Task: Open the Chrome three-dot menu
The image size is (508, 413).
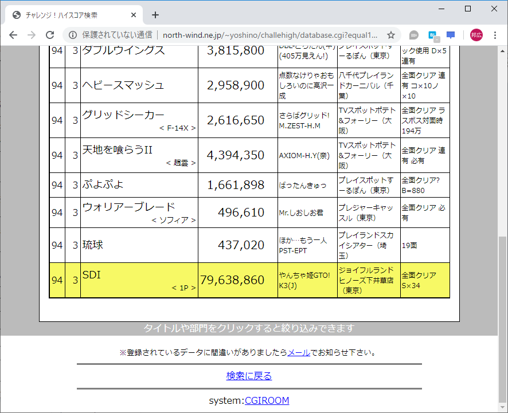Action: (x=495, y=34)
